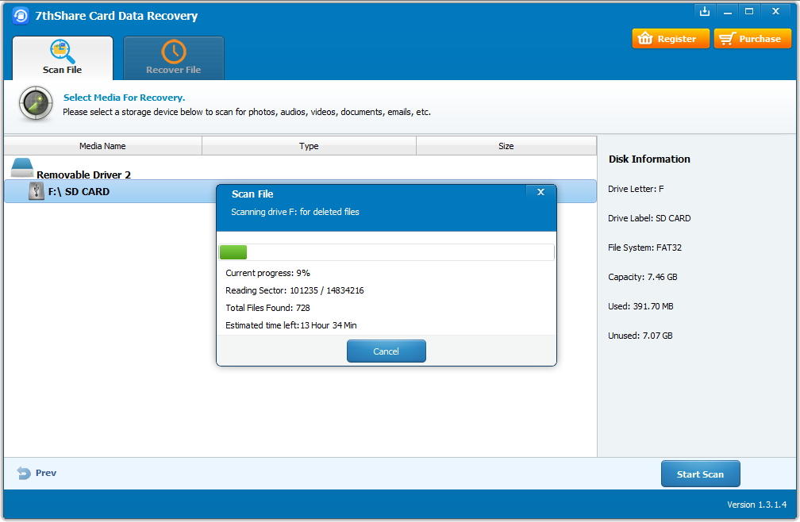
Task: Click 'Scanning drive F: for deleted files' text
Action: point(295,212)
